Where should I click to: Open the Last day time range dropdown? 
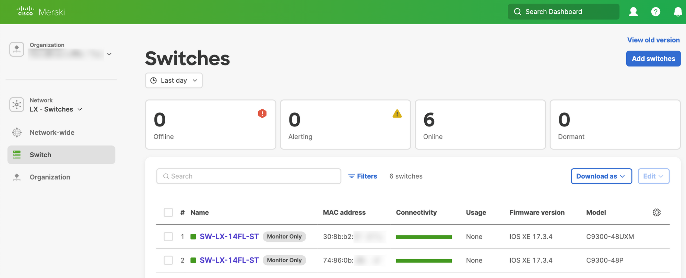click(174, 80)
